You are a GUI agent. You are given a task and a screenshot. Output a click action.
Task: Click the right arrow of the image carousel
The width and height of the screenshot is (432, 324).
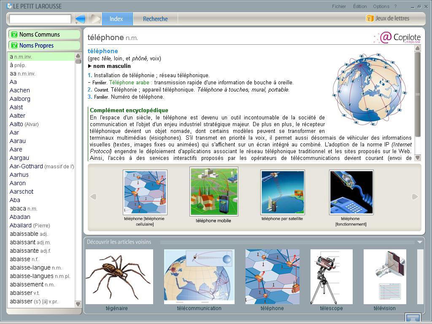[414, 197]
